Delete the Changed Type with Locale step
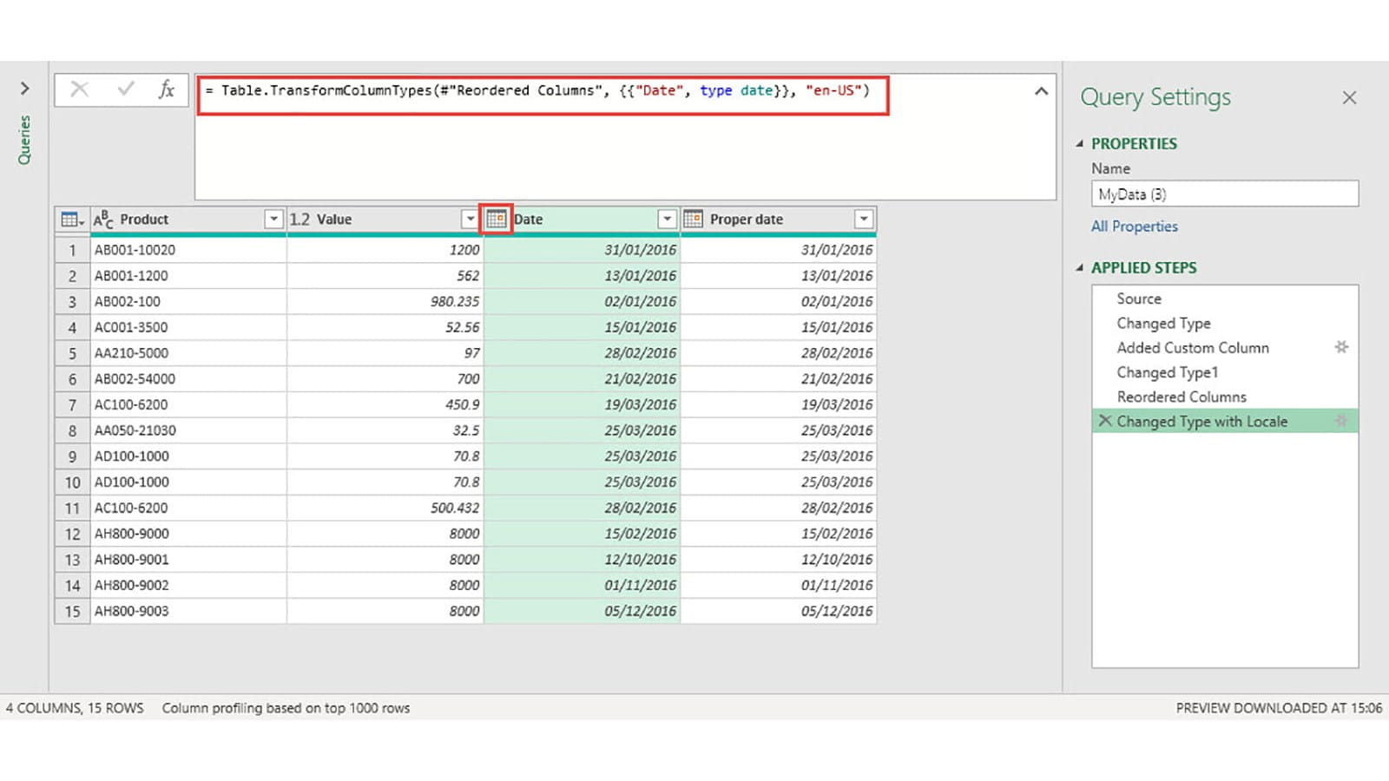 [1104, 421]
